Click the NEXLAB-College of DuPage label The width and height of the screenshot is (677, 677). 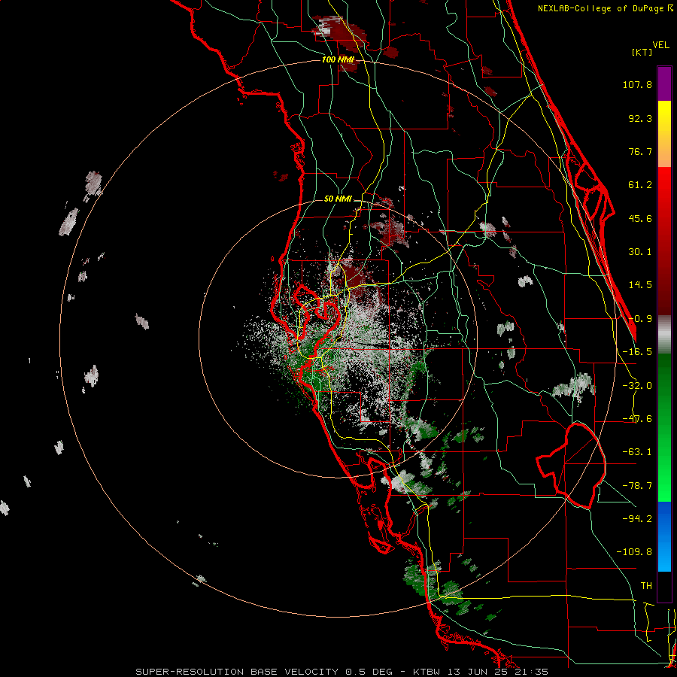tap(602, 8)
